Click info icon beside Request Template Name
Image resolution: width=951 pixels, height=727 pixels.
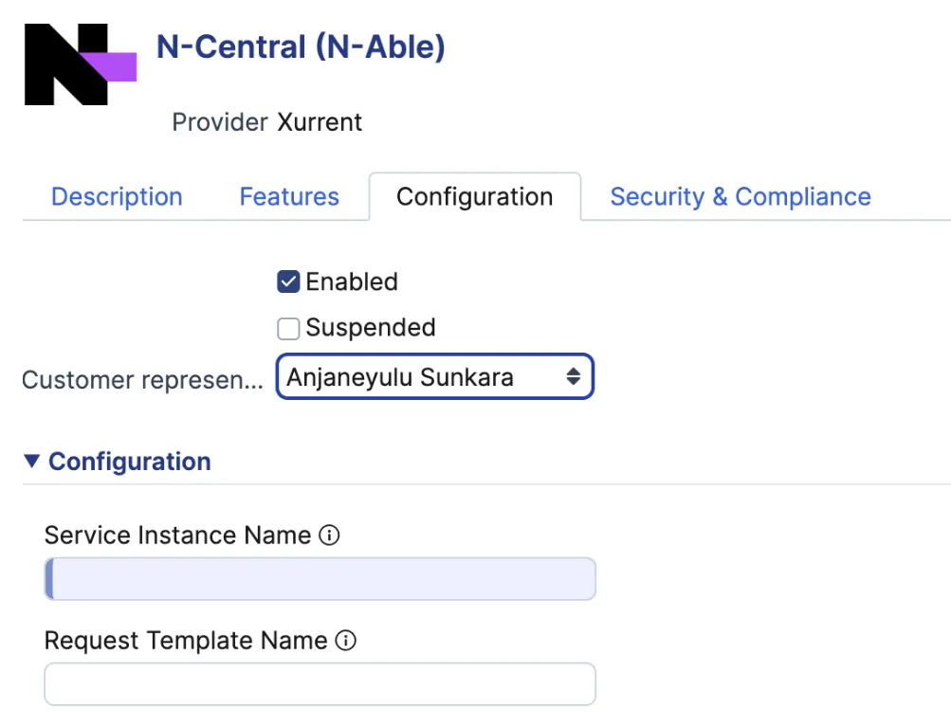coord(346,641)
